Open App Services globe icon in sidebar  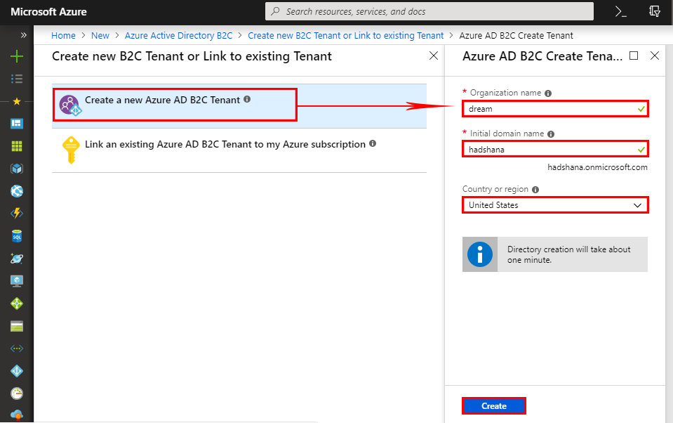[x=17, y=191]
